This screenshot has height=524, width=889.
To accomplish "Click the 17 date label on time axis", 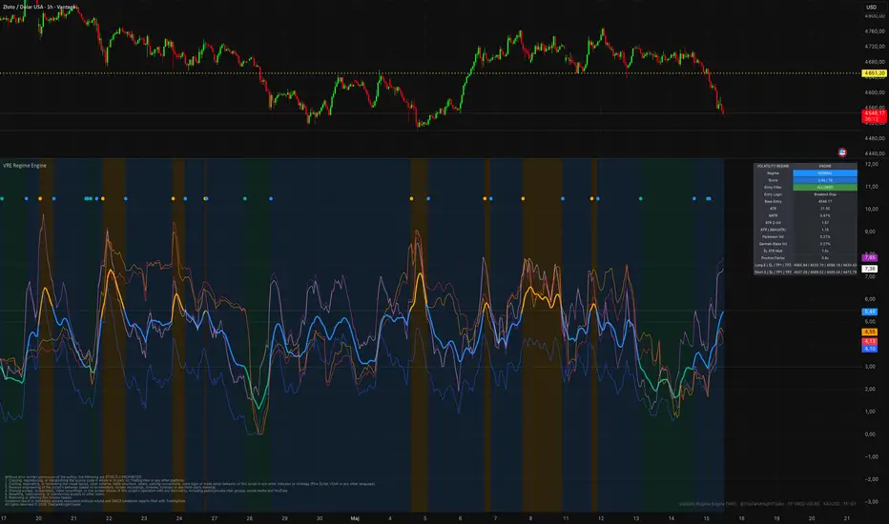I will pos(4,518).
